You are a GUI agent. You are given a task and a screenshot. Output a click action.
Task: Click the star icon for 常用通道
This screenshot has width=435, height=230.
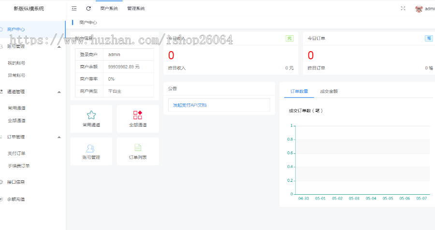point(91,115)
